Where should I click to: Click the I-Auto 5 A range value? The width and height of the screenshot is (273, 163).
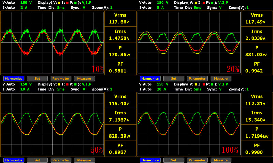point(160,8)
